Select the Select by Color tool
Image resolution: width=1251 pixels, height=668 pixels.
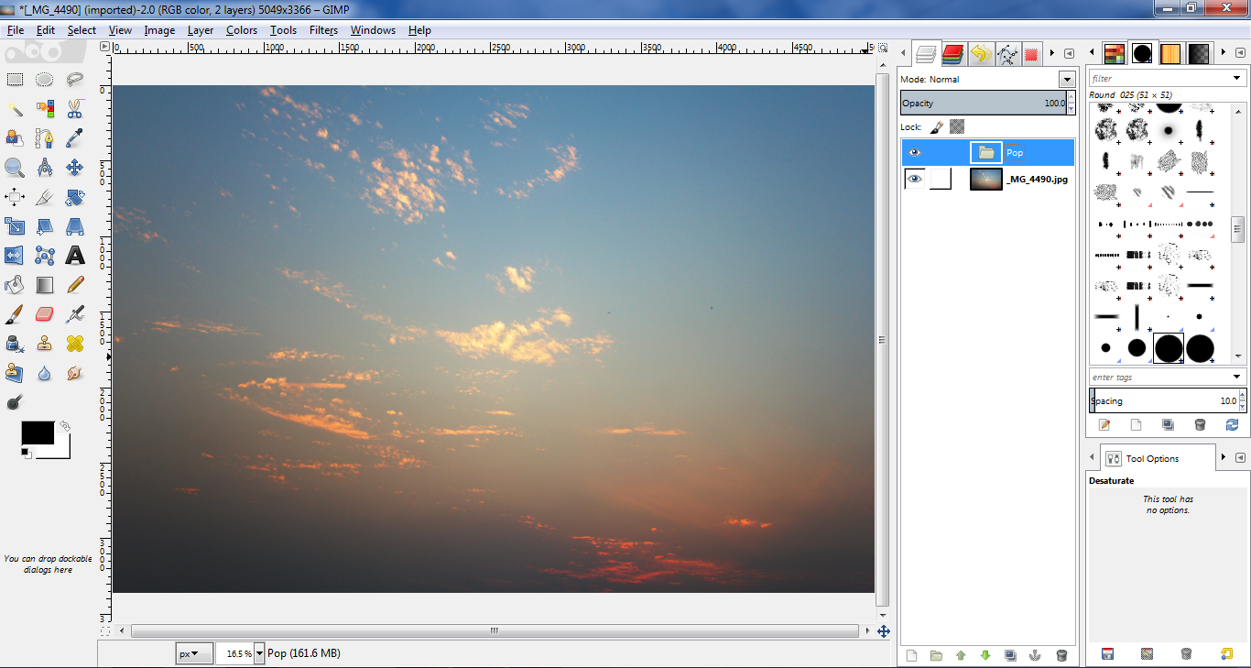tap(45, 109)
